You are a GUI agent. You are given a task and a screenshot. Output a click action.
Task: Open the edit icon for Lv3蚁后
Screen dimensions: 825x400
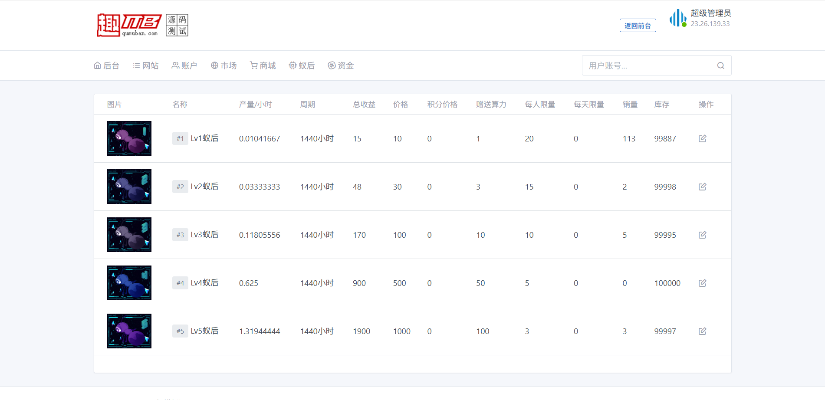[x=703, y=235]
